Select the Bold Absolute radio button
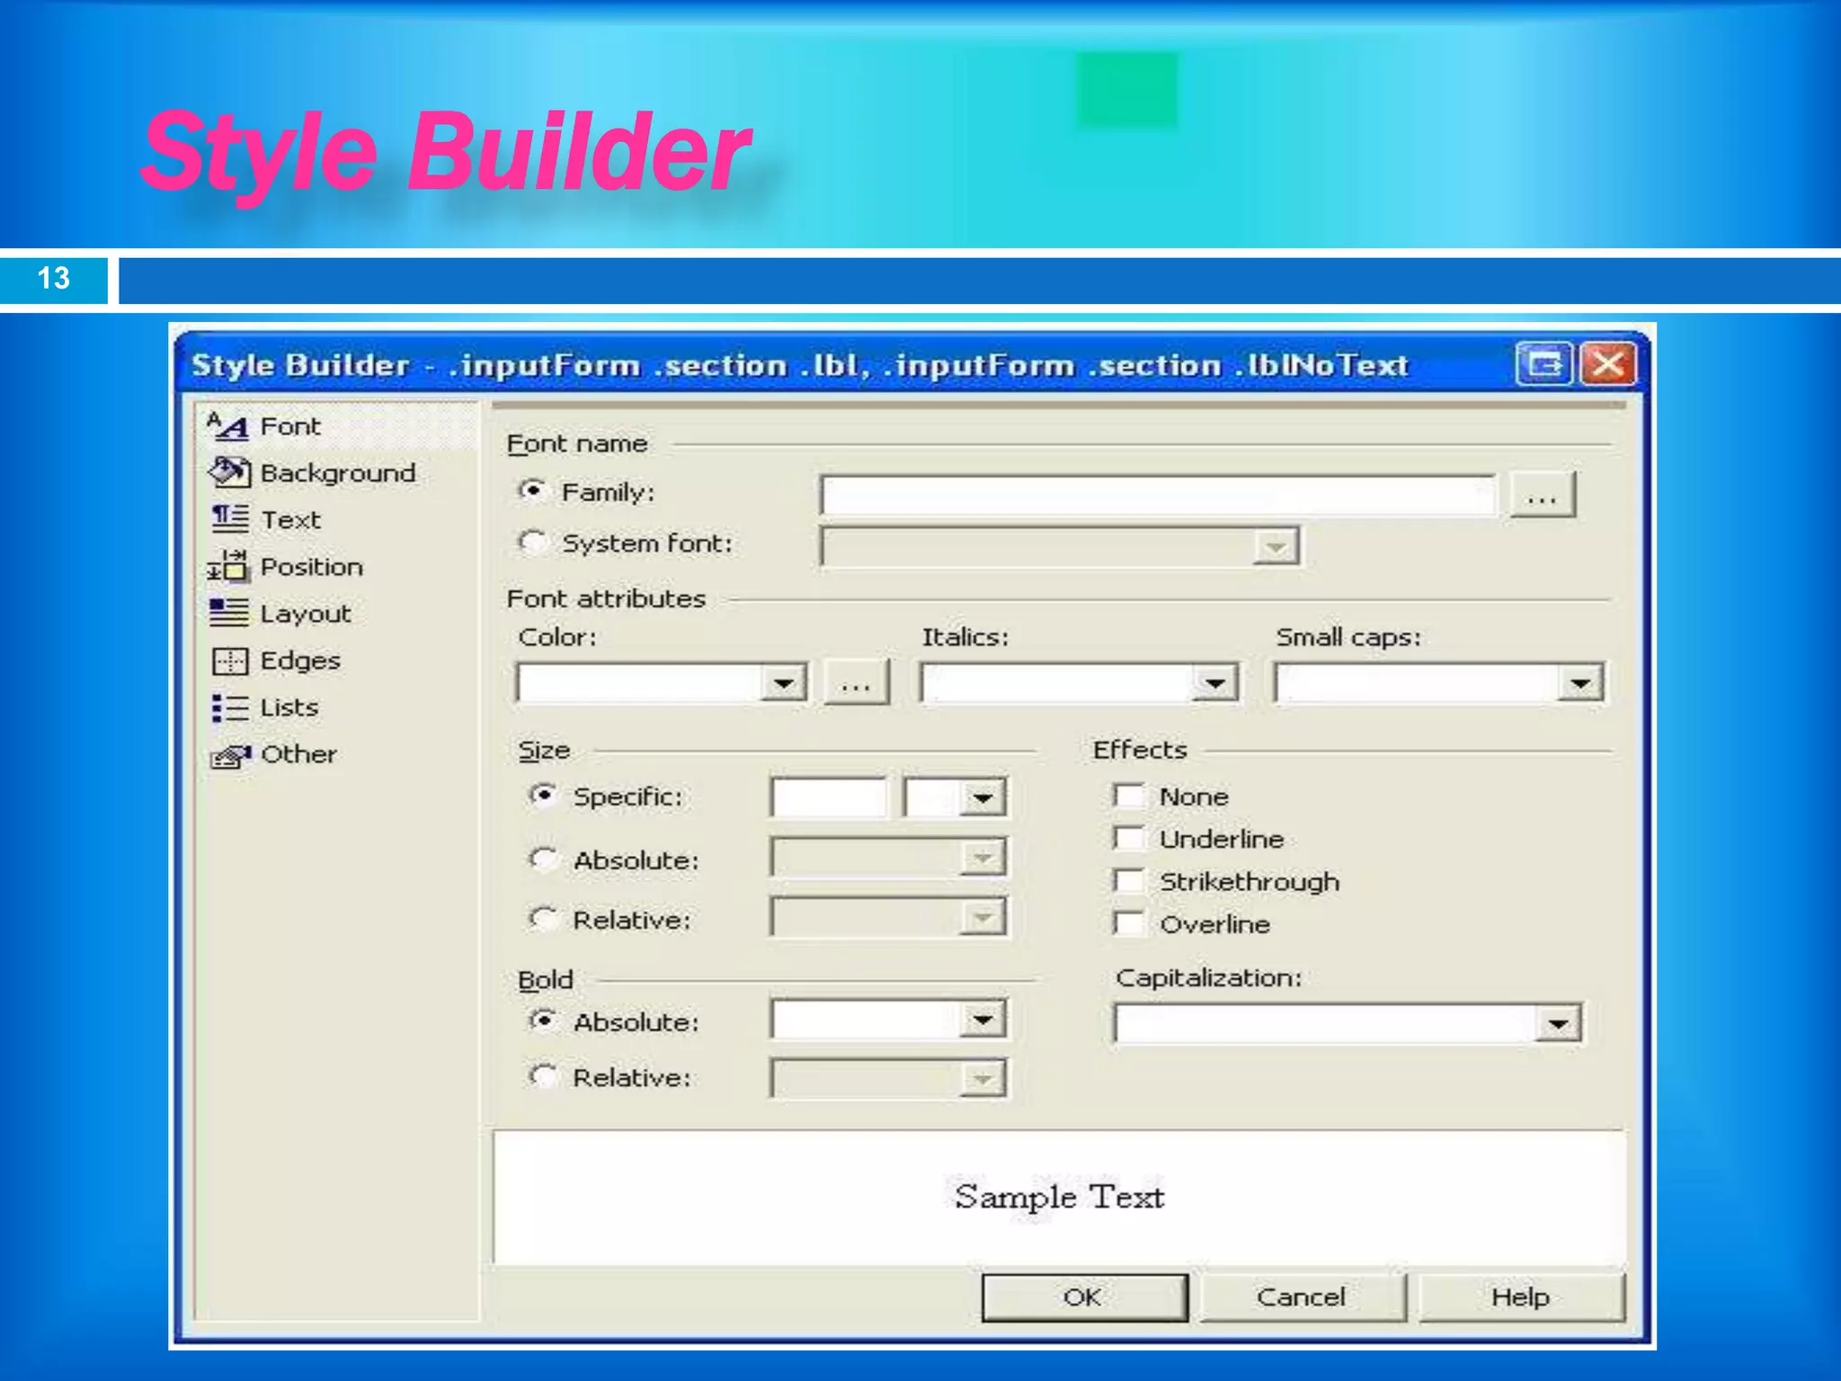 pos(543,1020)
